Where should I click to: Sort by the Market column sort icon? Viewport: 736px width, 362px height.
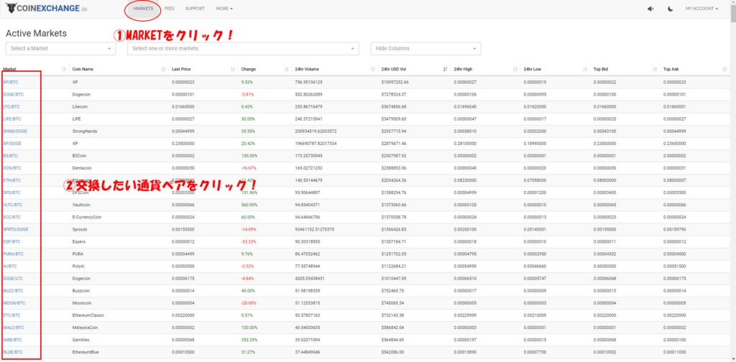[x=64, y=70]
